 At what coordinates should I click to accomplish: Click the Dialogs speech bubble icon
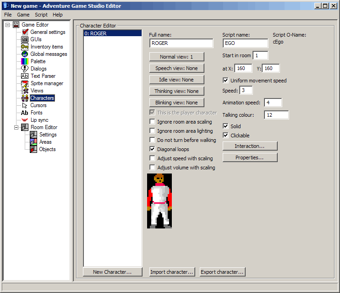tap(24, 69)
